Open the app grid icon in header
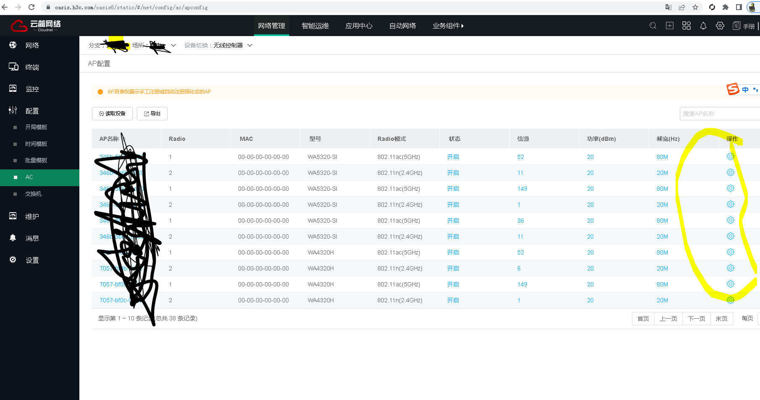This screenshot has width=760, height=400. tap(687, 26)
